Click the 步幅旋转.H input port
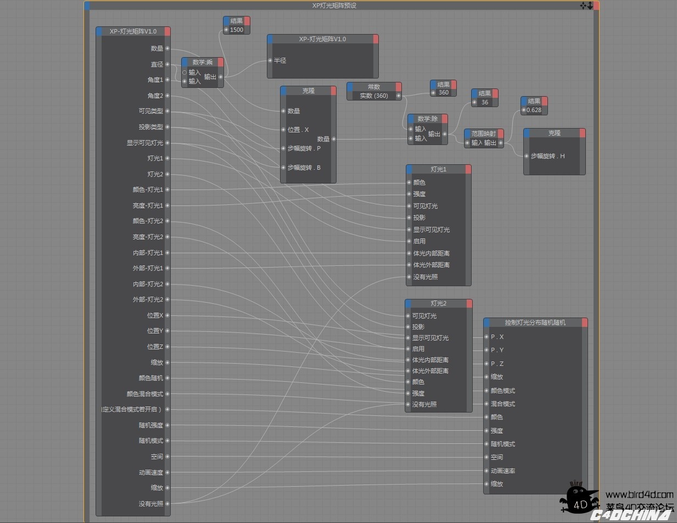 527,156
